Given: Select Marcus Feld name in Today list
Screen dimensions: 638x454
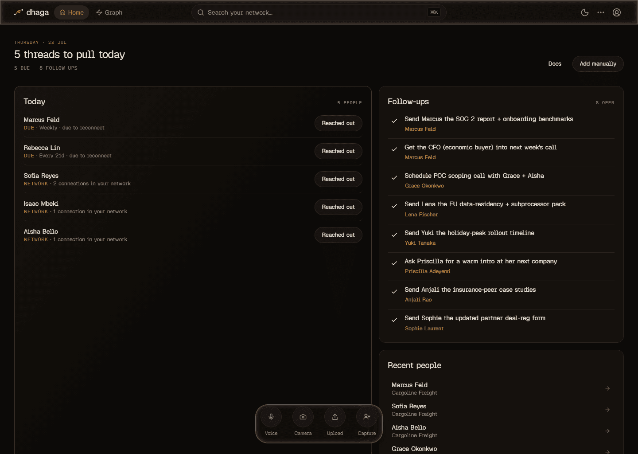Looking at the screenshot, I should 42,120.
